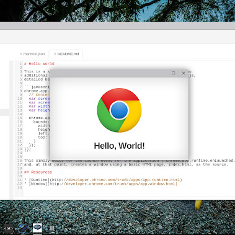Open the speech bubble app in the shelf
Viewport: 235px width, 235px height.
(37, 228)
